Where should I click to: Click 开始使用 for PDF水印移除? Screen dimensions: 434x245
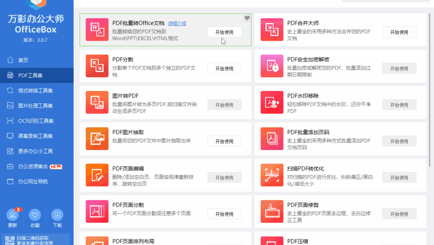click(399, 105)
